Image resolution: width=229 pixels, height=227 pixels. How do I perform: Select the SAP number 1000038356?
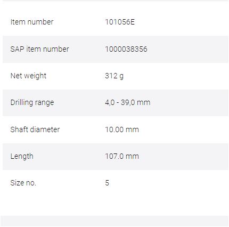[x=126, y=49]
